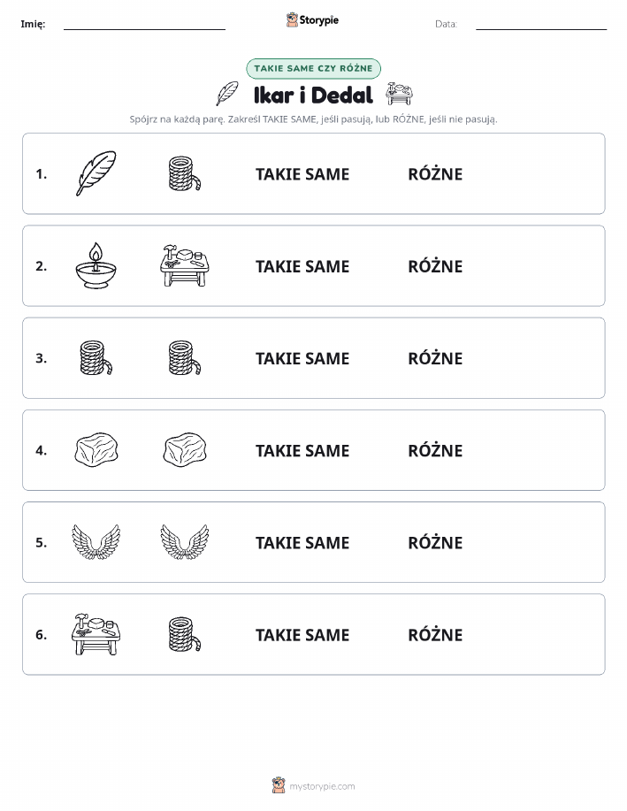Click the TAKIE SAME CZY RÓŻNE badge
This screenshot has width=627, height=811.
pyautogui.click(x=313, y=68)
